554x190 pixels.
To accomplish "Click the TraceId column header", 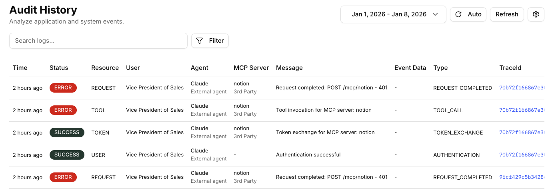I will pos(510,68).
